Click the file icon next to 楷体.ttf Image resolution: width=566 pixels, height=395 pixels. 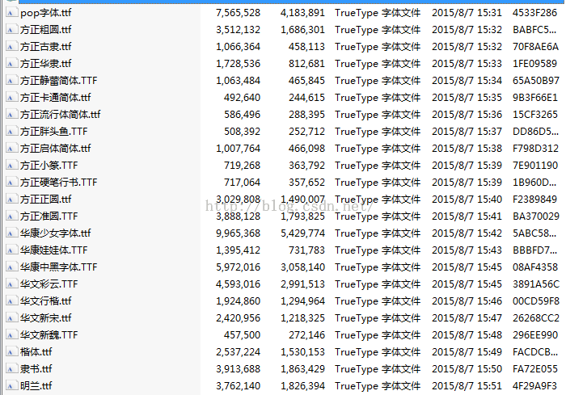[x=11, y=352]
